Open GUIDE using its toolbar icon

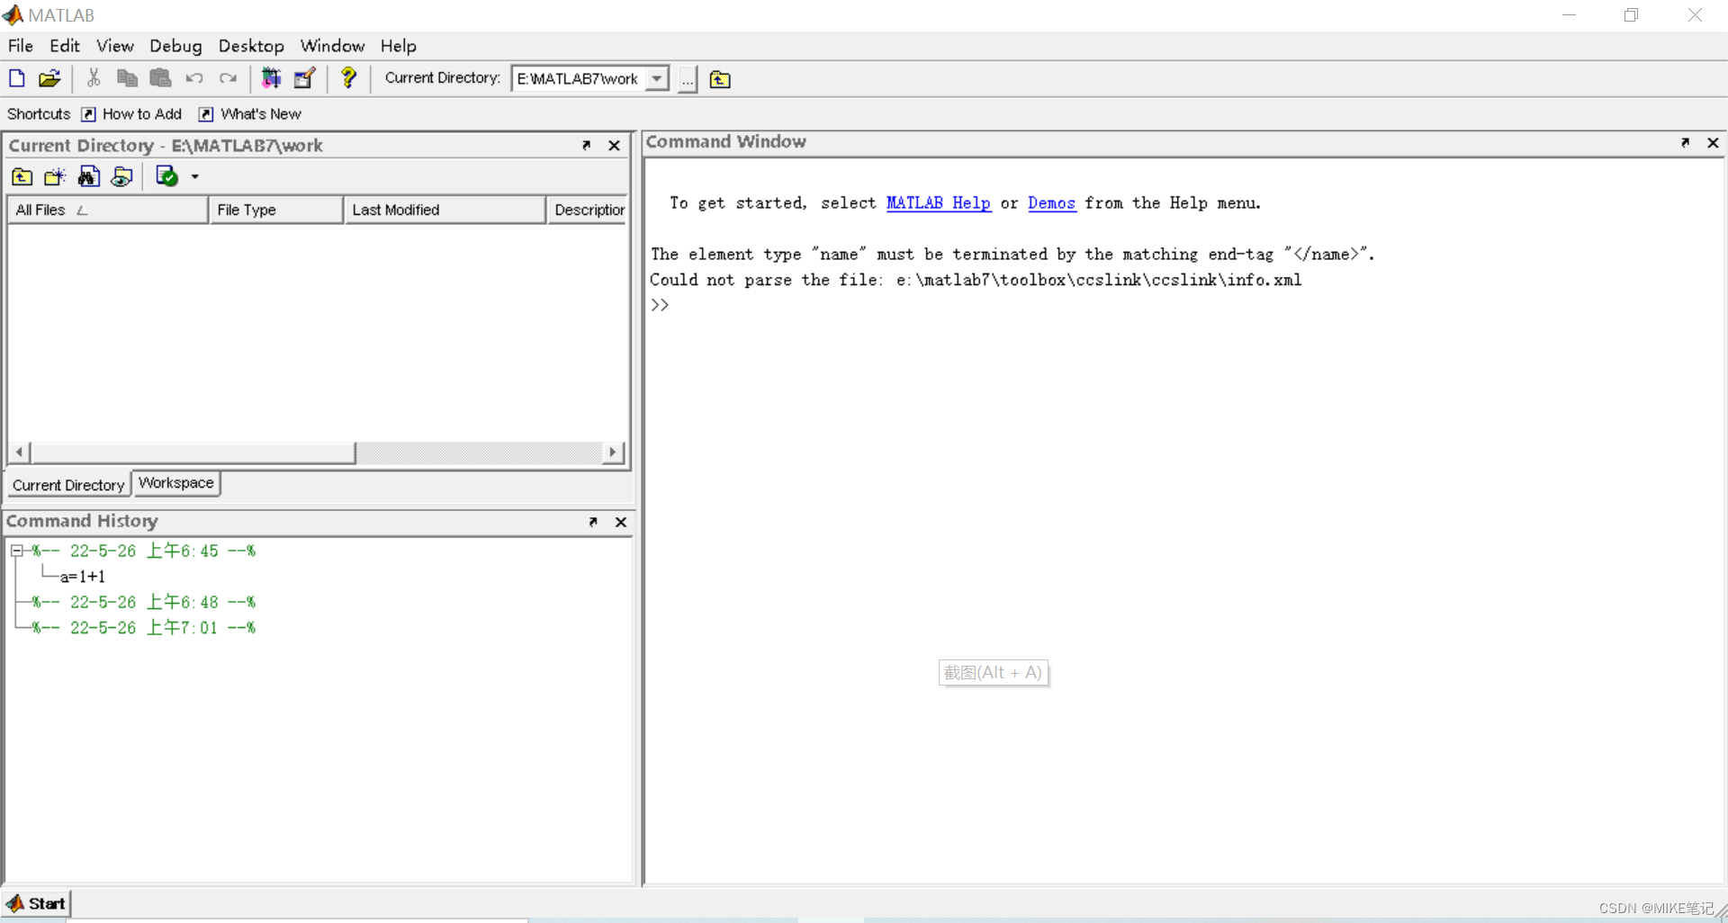pyautogui.click(x=304, y=78)
